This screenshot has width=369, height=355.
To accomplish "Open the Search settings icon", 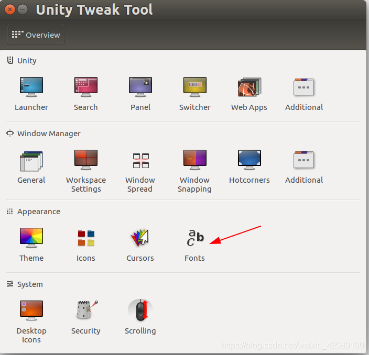I will pos(86,87).
